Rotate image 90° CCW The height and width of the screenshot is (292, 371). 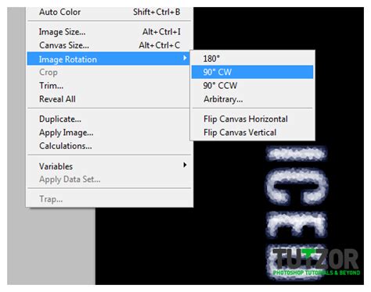pos(252,85)
